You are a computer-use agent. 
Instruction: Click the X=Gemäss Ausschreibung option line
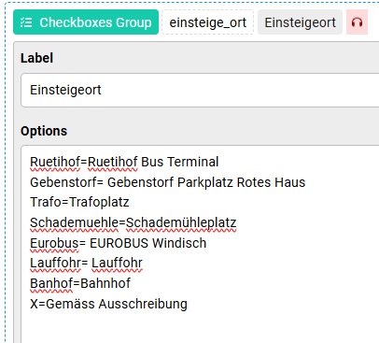point(108,304)
